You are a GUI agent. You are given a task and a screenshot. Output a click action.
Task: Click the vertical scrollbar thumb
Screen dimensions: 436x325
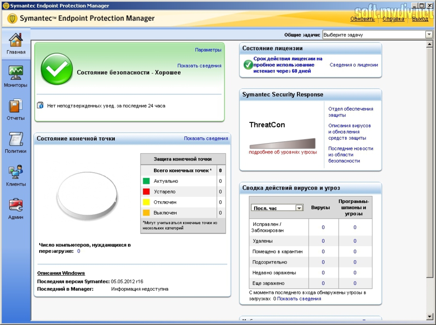(430, 162)
